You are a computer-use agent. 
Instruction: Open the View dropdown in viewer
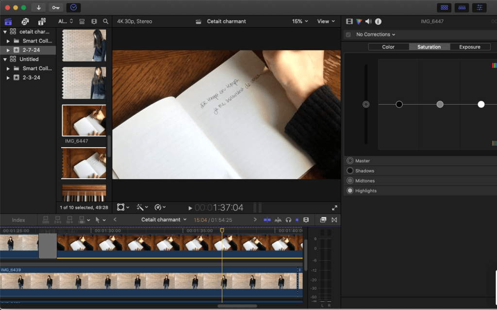click(x=326, y=21)
